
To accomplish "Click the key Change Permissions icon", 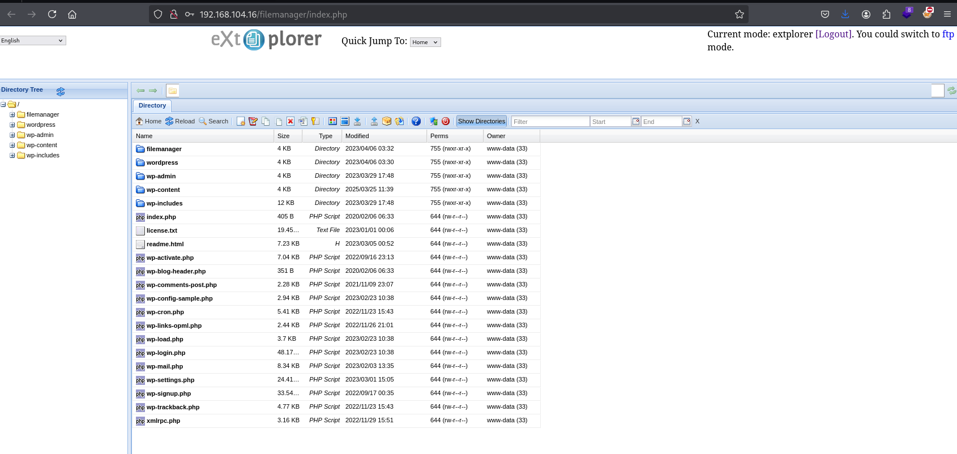I will pos(315,121).
